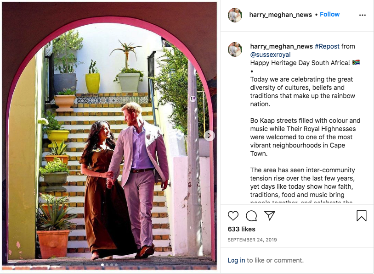This screenshot has width=374, height=274.
Task: Open September 24, 2019 timestamp
Action: click(x=252, y=240)
